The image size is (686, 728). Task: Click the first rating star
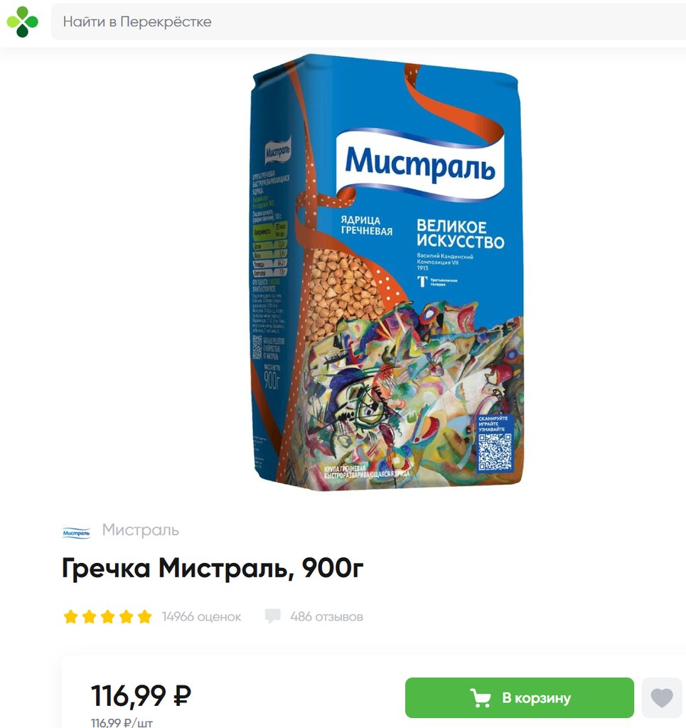(x=70, y=616)
